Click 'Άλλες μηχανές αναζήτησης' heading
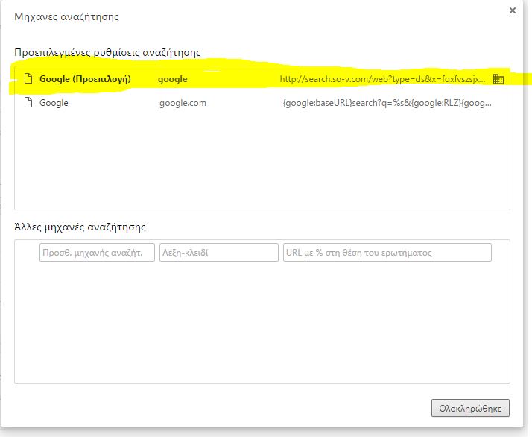Image resolution: width=532 pixels, height=437 pixels. [80, 227]
